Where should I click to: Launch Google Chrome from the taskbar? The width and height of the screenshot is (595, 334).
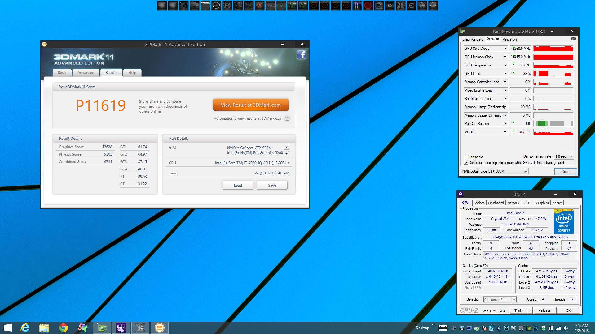(x=63, y=328)
